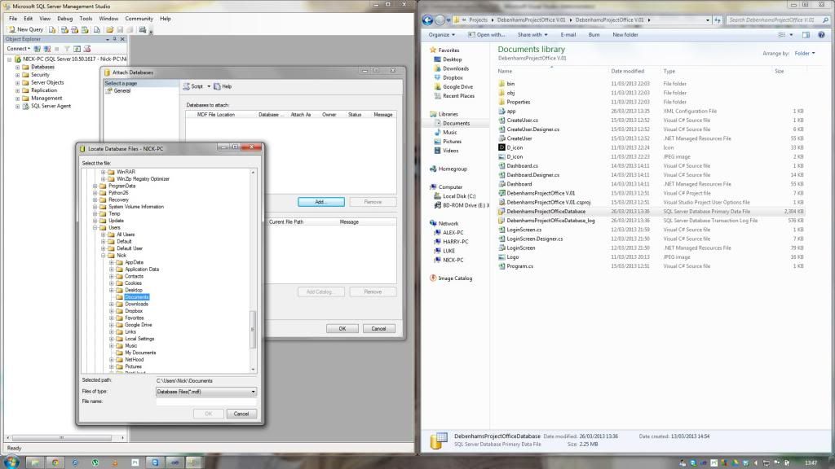Image resolution: width=835 pixels, height=469 pixels.
Task: Click the Homegroup icon in Explorer sidebar
Action: pyautogui.click(x=433, y=169)
